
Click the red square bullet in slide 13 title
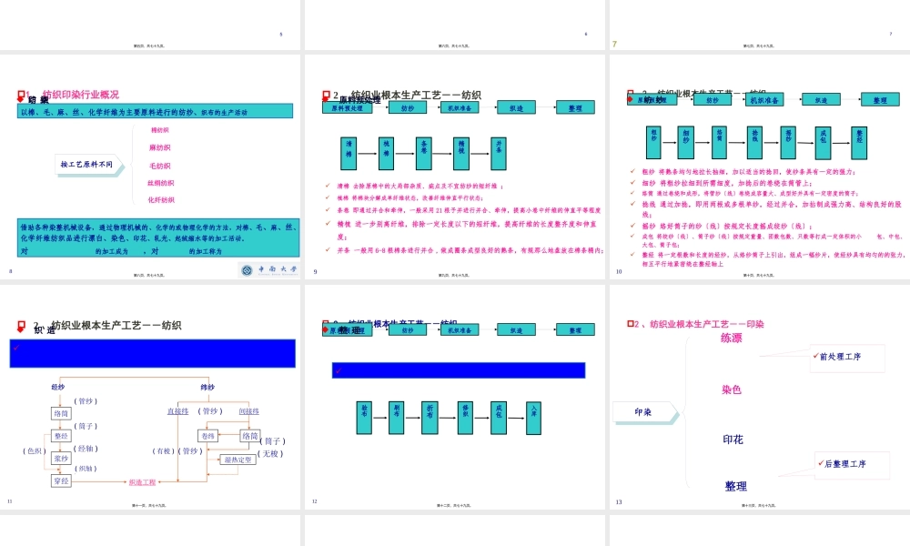click(630, 324)
